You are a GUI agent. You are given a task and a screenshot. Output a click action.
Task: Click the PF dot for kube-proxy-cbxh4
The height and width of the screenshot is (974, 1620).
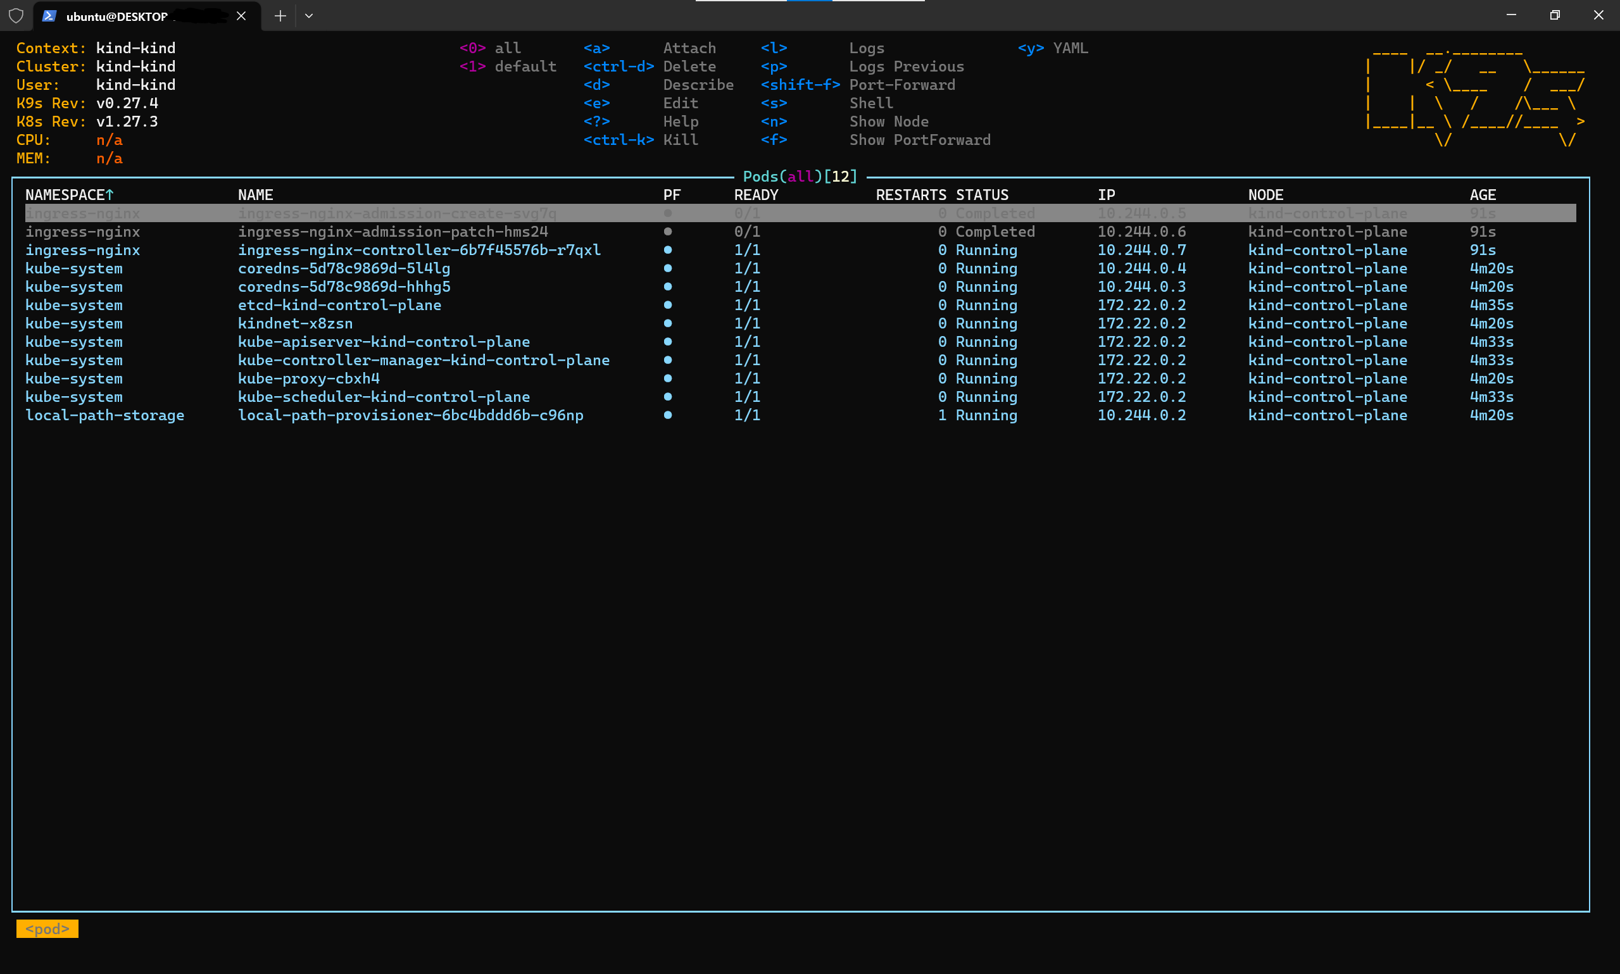coord(667,378)
